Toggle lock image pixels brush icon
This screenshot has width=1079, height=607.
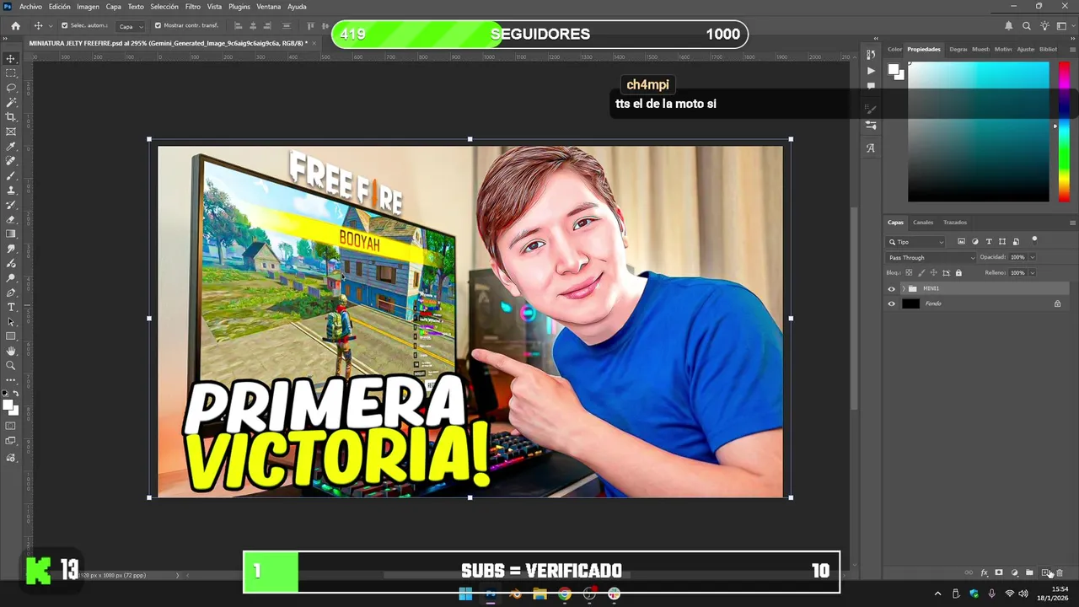coord(921,273)
